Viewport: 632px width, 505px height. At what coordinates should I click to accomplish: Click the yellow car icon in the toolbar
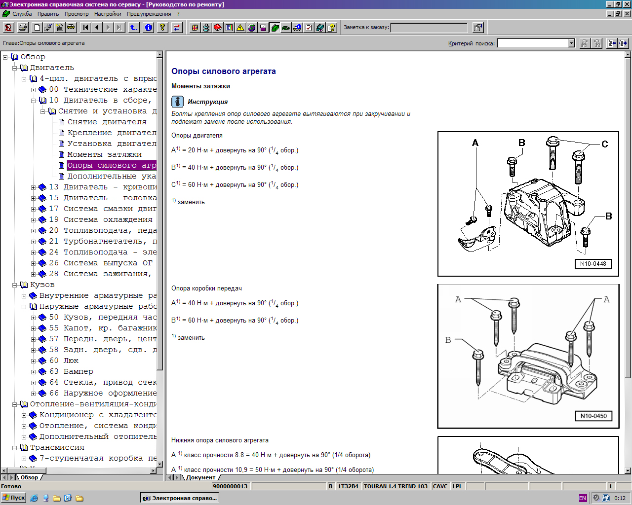(x=71, y=28)
